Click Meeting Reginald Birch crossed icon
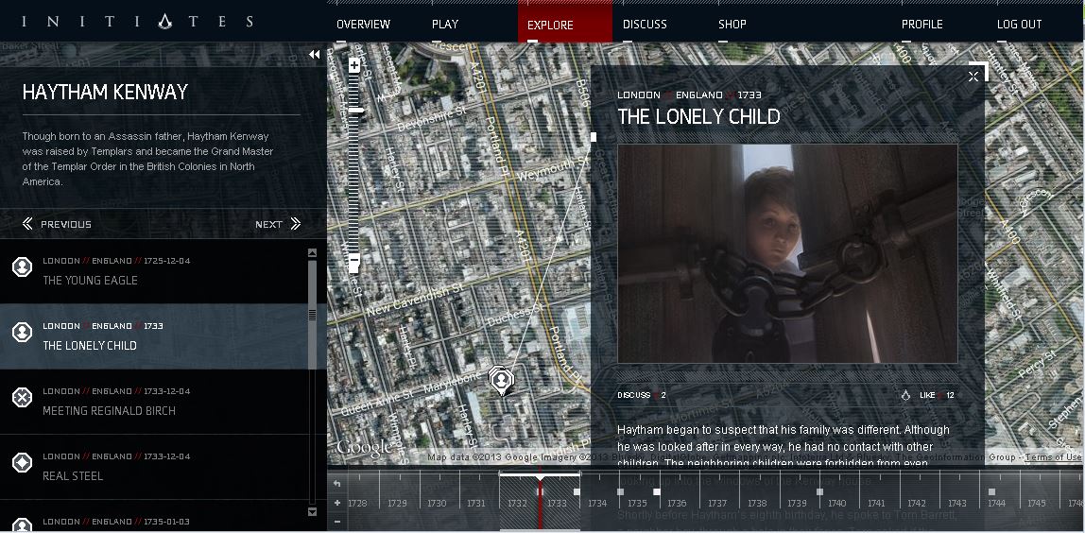1085x533 pixels. [22, 397]
